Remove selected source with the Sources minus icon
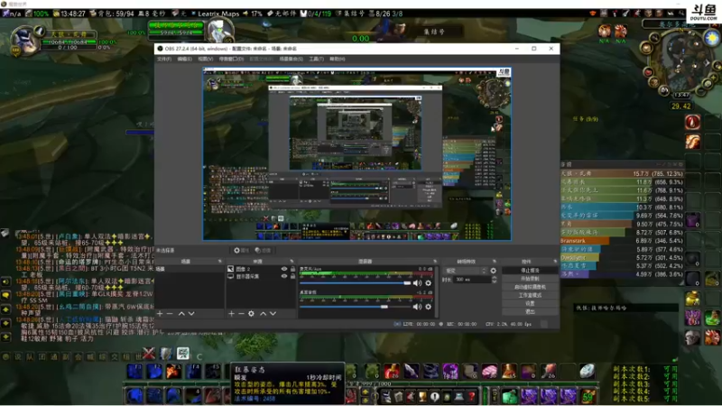 coord(241,313)
